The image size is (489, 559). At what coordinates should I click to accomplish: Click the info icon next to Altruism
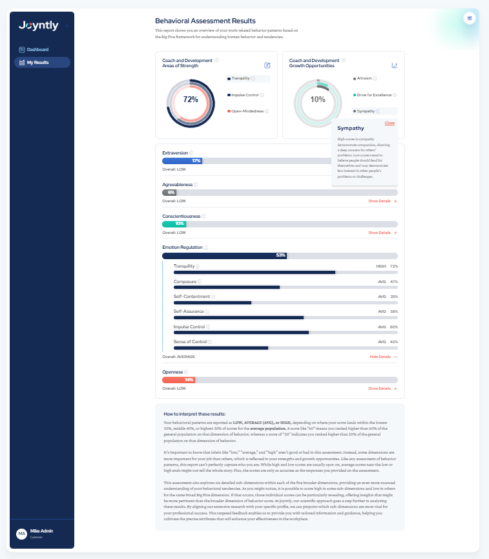coord(375,78)
